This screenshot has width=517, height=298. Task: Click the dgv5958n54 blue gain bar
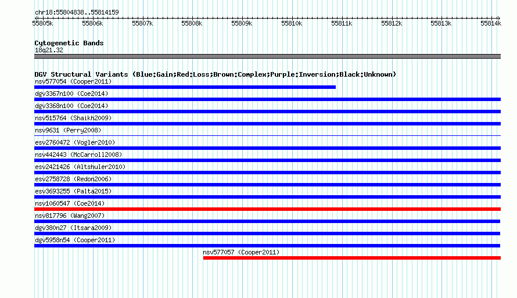267,246
